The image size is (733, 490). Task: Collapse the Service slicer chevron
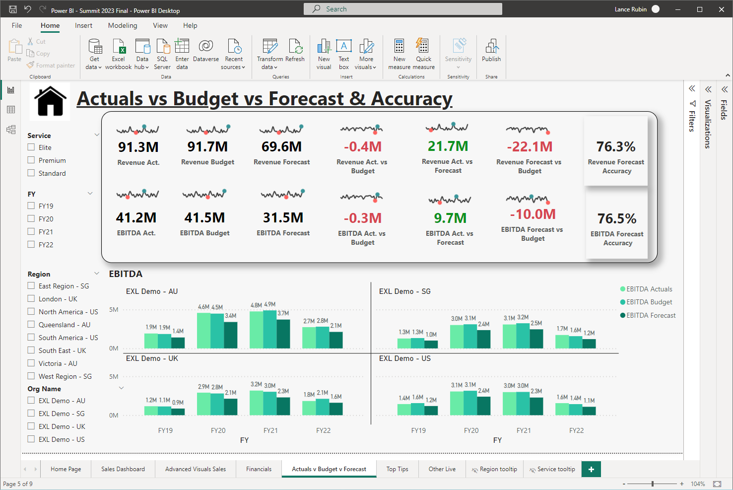point(97,135)
